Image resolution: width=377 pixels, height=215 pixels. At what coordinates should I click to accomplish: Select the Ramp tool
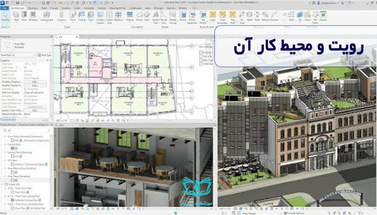tap(139, 16)
